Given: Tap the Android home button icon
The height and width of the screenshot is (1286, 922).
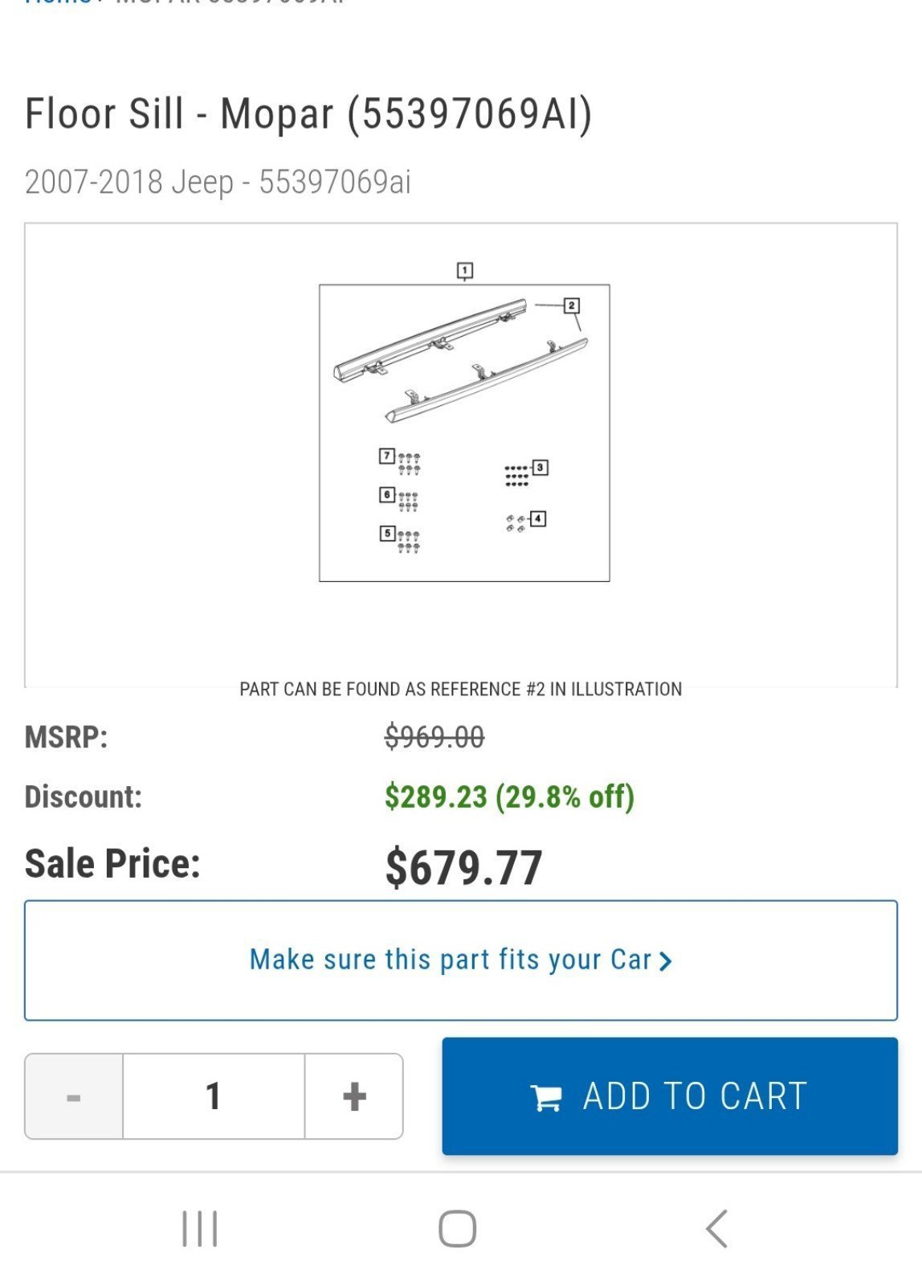Looking at the screenshot, I should 458,1228.
